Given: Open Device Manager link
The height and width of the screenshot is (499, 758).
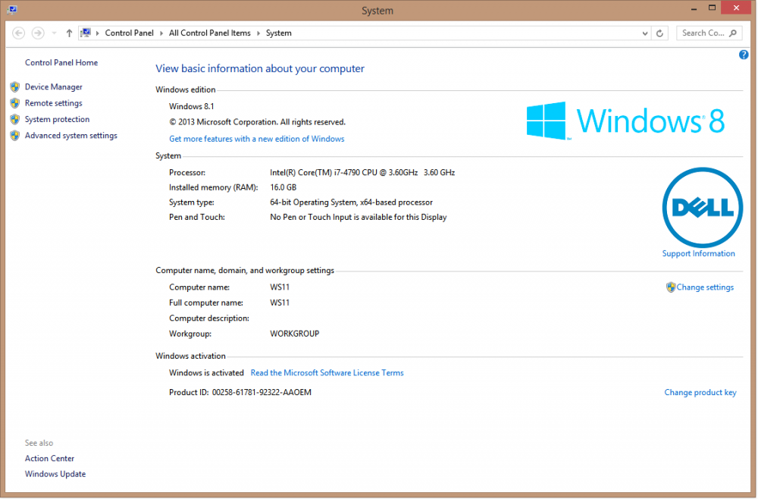Looking at the screenshot, I should (x=54, y=87).
